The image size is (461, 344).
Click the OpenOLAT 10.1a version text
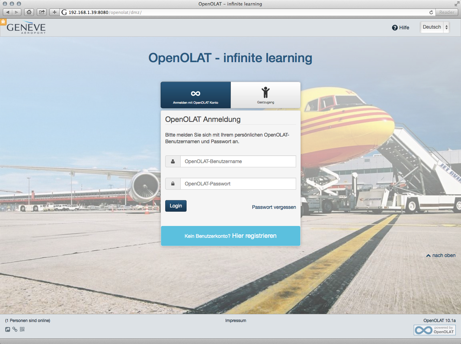pos(440,321)
